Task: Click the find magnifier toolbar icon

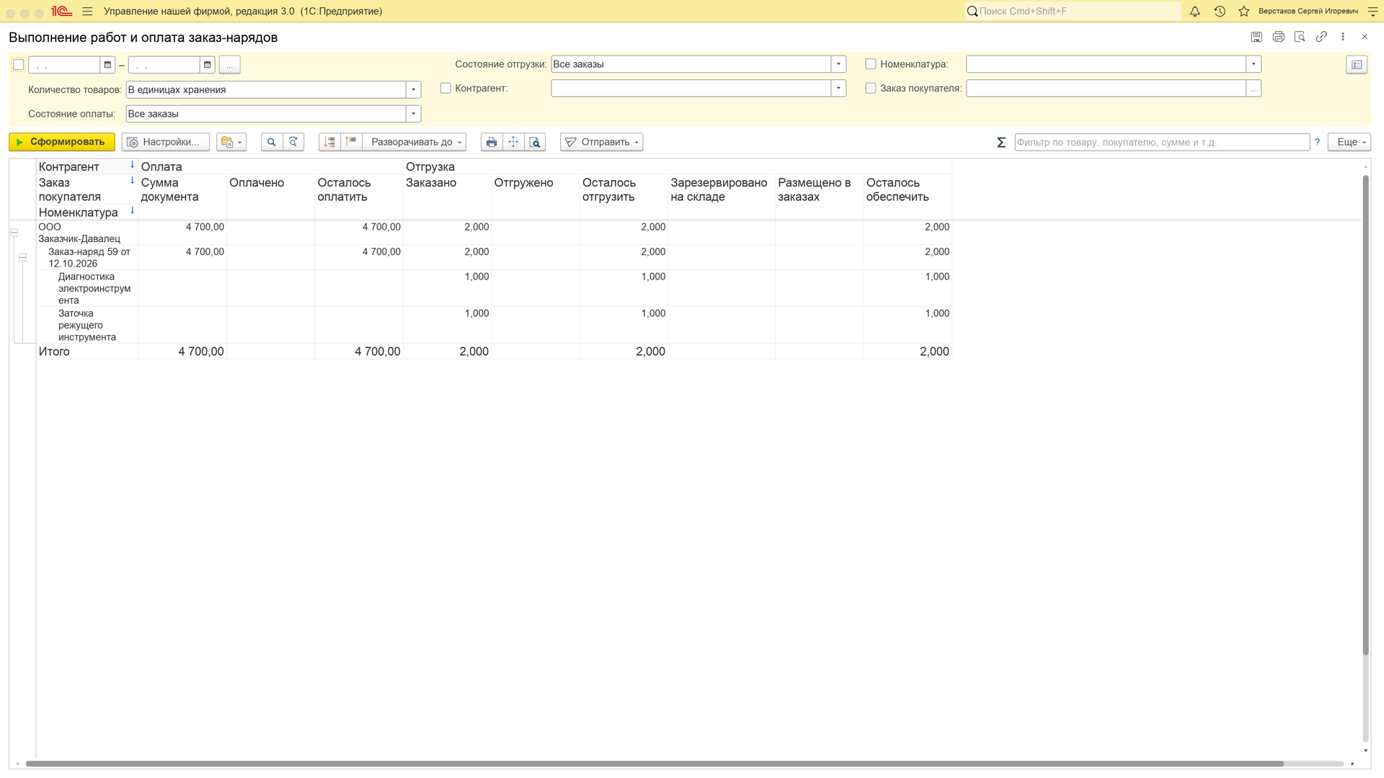Action: (272, 142)
